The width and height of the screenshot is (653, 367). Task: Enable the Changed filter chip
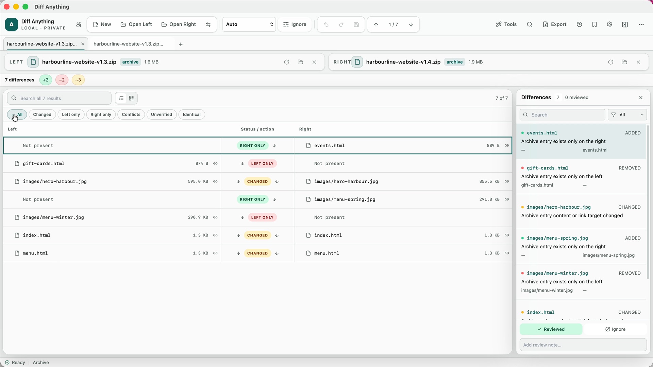(x=42, y=115)
